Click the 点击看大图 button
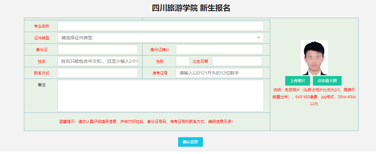376x154 pixels. pos(327,81)
